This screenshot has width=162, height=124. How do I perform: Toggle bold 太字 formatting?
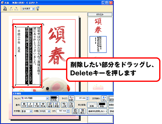pos(24,105)
